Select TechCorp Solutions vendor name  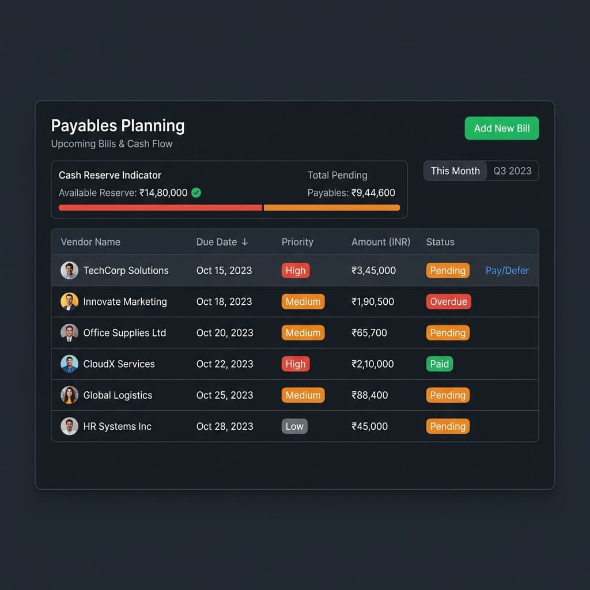point(126,271)
